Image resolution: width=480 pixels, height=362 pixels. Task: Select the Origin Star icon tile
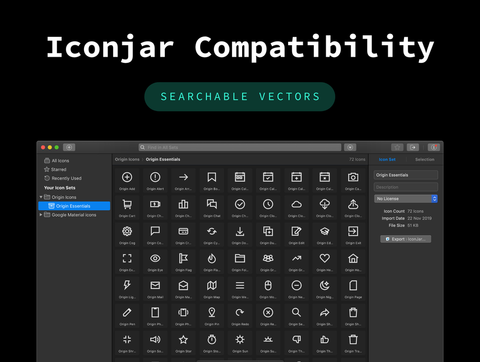tap(183, 343)
